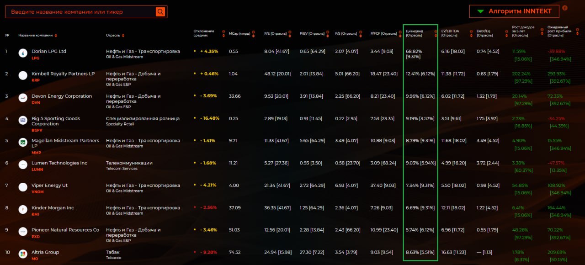Viewport: 585px width, 265px height.
Task: Show info for EV/EBITDA column
Action: (471, 32)
